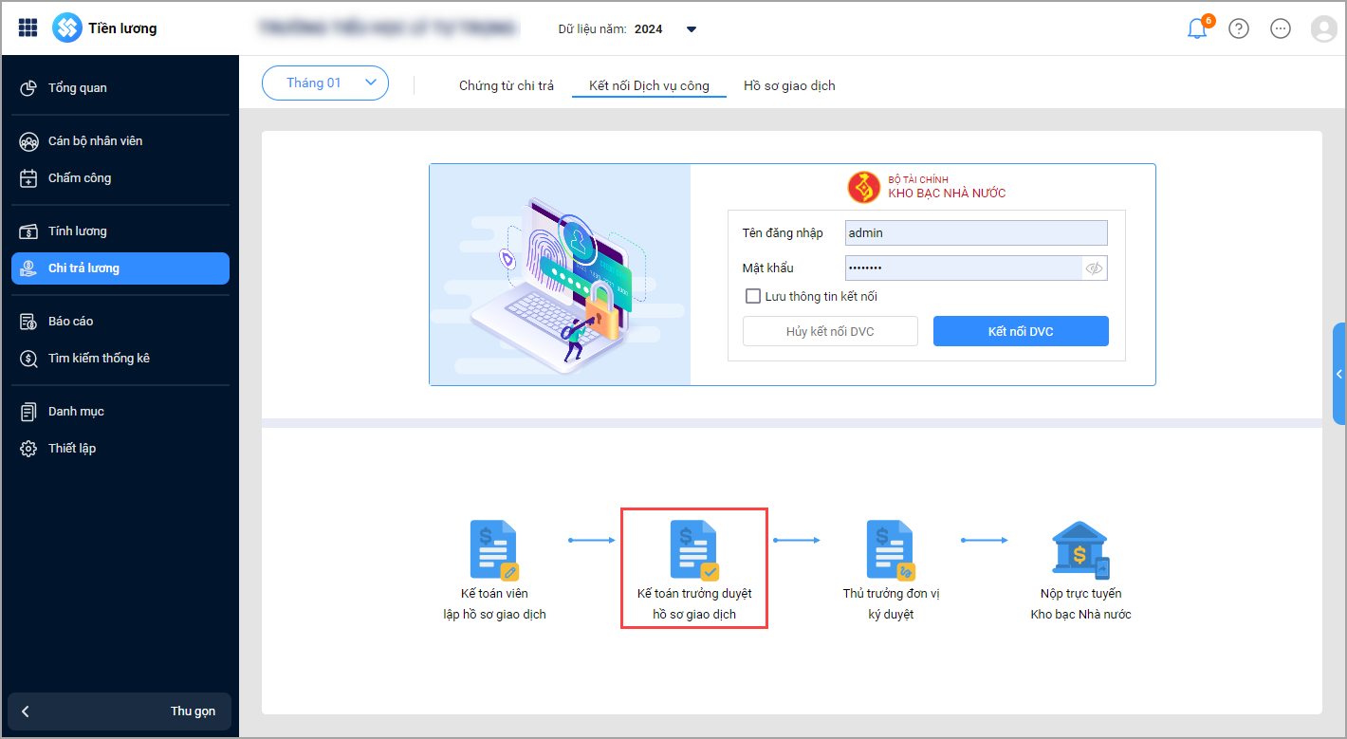Open the more options ellipsis icon
This screenshot has height=739, width=1347.
pos(1281,28)
